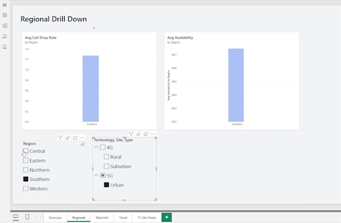Click the bottom-center handle of Technology slicer
This screenshot has height=223, width=341.
pyautogui.click(x=124, y=200)
